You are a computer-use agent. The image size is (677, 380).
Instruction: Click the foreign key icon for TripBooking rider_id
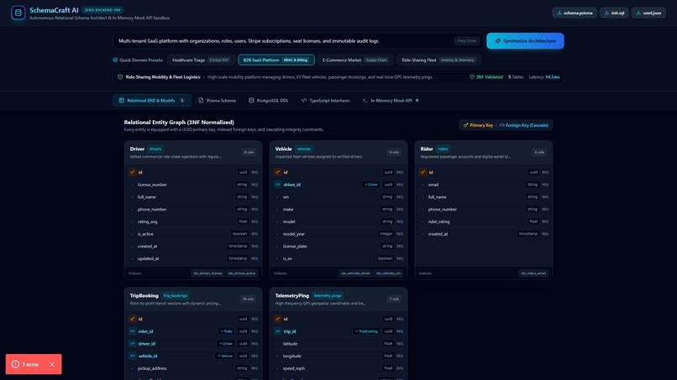pyautogui.click(x=133, y=331)
